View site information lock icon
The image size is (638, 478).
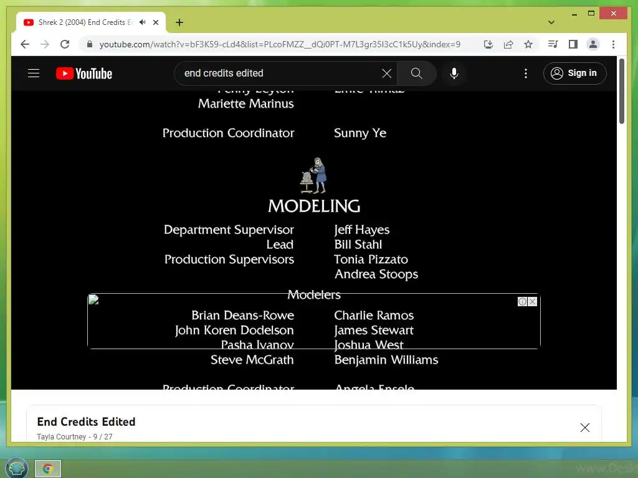(x=90, y=44)
